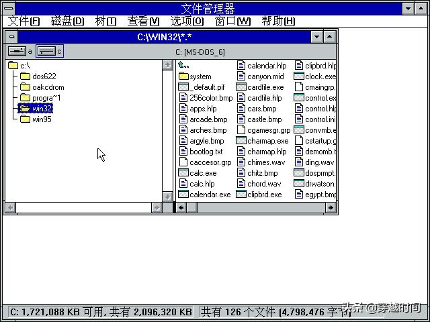Click tree pane scroll down arrow
This screenshot has height=322, width=430.
point(167,197)
